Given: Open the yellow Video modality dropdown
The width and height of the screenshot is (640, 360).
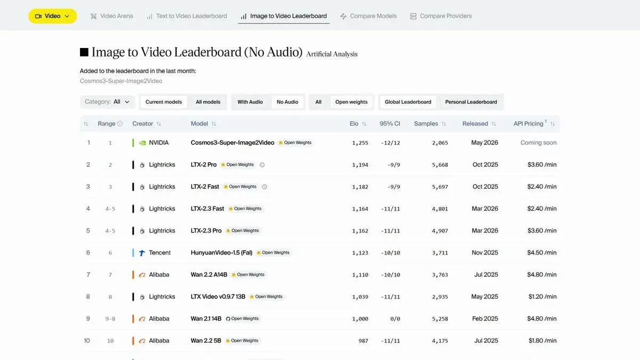Looking at the screenshot, I should (52, 16).
